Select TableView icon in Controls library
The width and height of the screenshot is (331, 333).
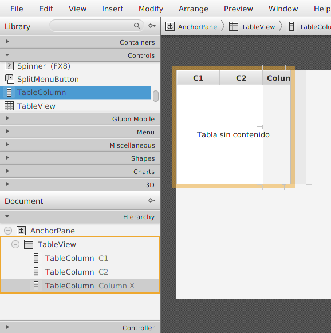point(9,106)
